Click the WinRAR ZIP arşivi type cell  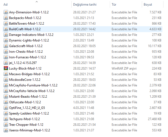tap(124, 68)
